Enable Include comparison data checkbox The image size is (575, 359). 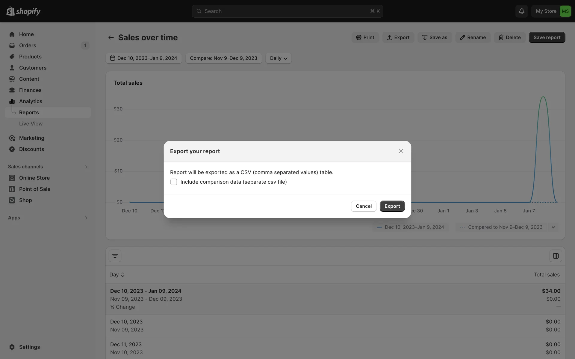coord(174,182)
